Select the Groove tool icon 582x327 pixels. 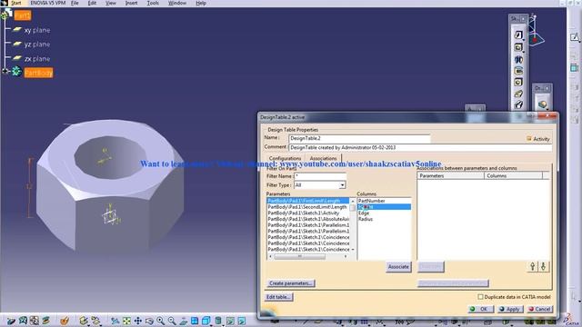click(518, 71)
